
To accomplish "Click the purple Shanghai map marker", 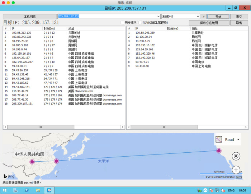I will (x=56, y=161).
